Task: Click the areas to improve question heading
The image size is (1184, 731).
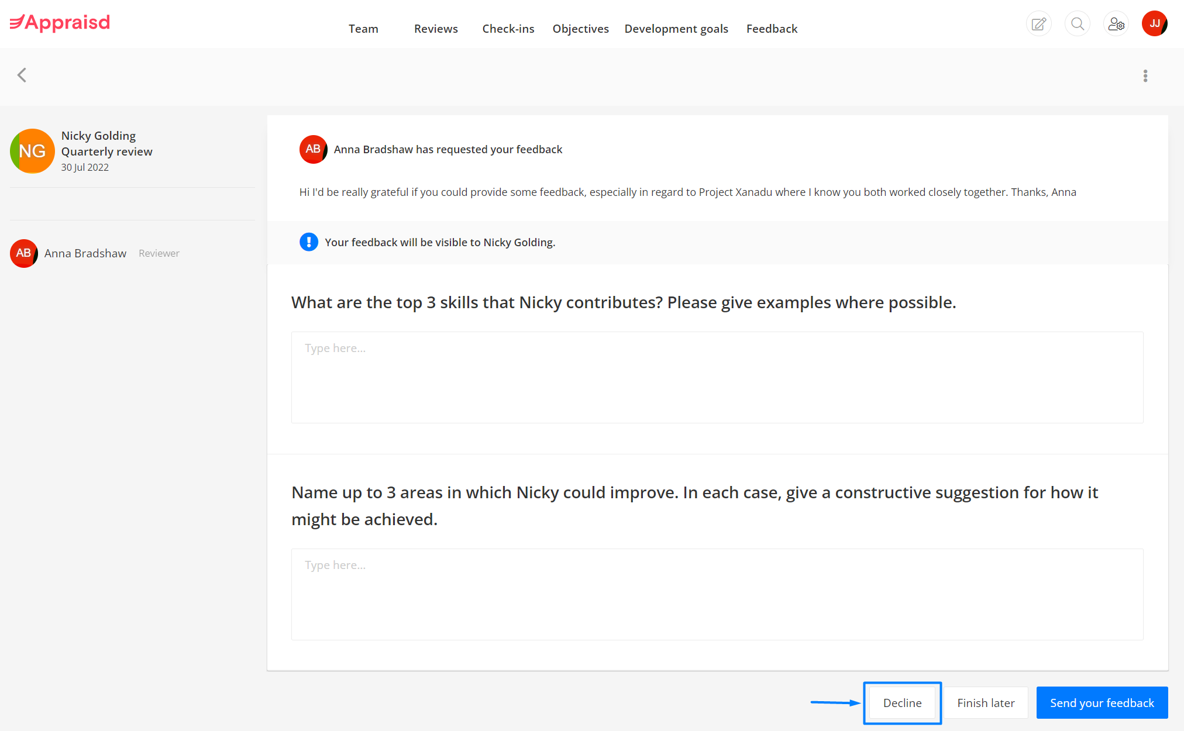Action: pos(694,506)
